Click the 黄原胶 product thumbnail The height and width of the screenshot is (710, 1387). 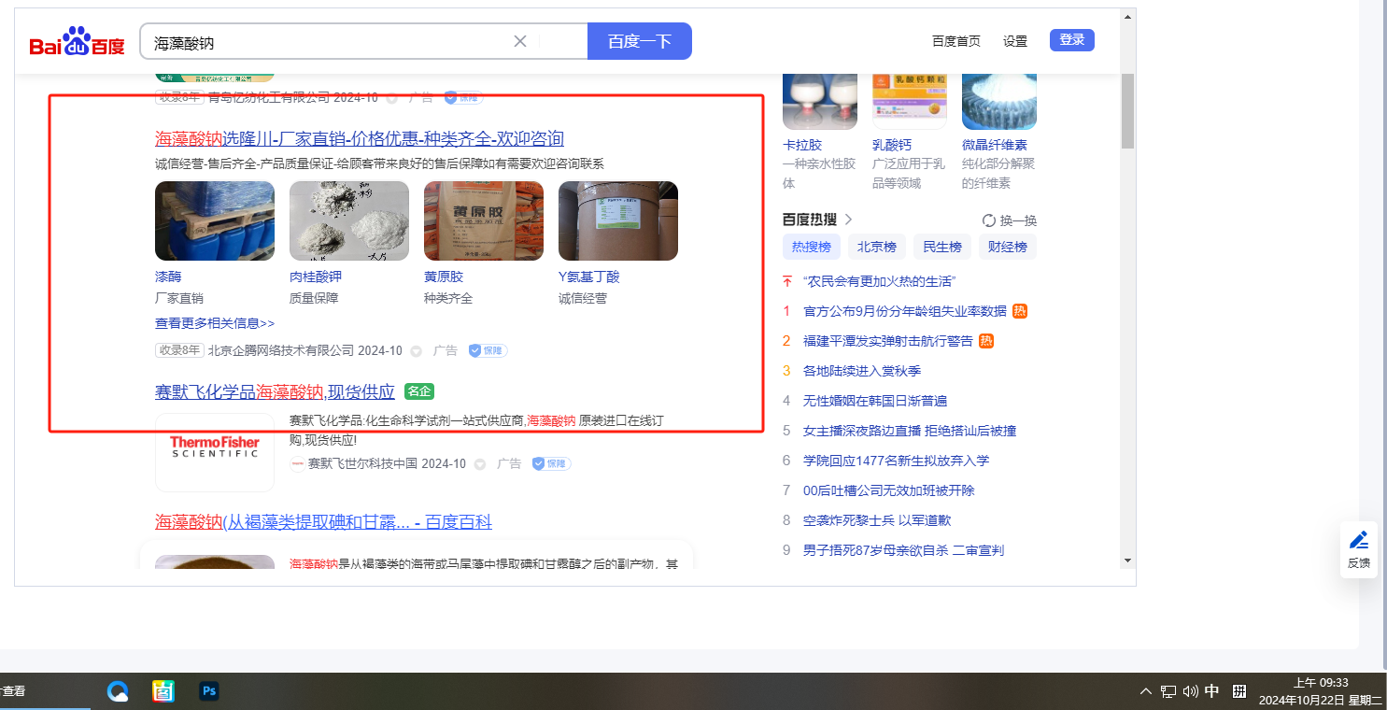click(484, 220)
